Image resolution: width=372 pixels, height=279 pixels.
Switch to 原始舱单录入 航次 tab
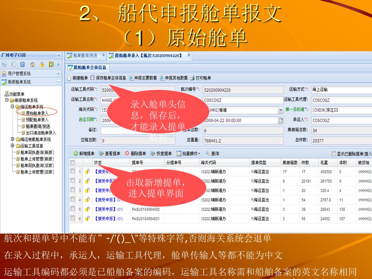(148, 56)
